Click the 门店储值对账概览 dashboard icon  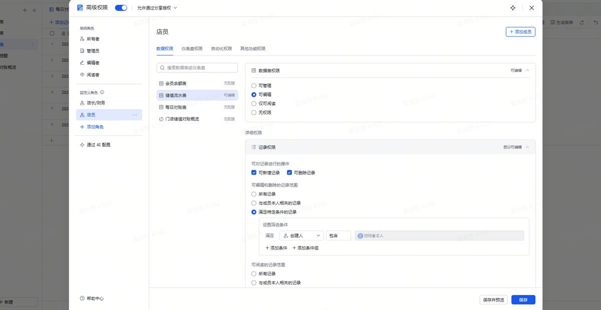pos(161,119)
